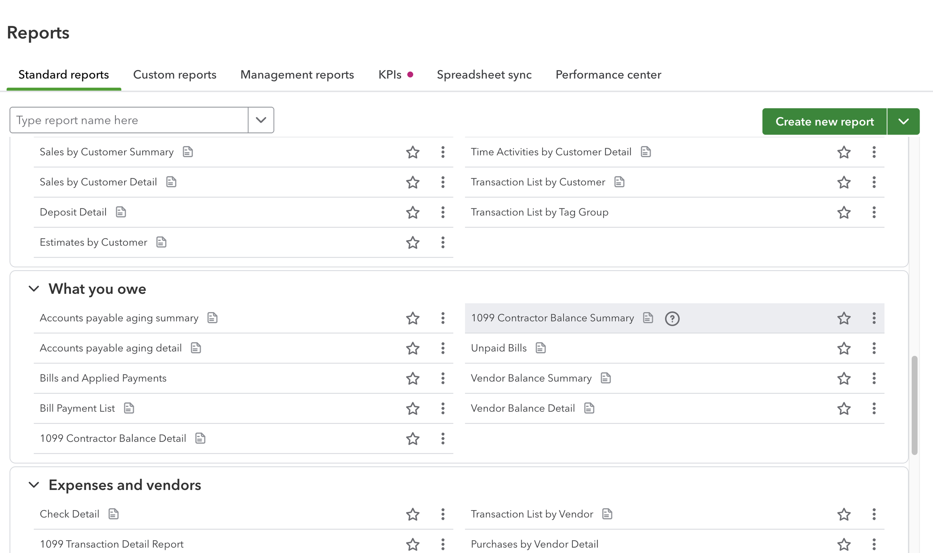
Task: Open help icon for 1099 Contractor Balance Summary
Action: [672, 318]
